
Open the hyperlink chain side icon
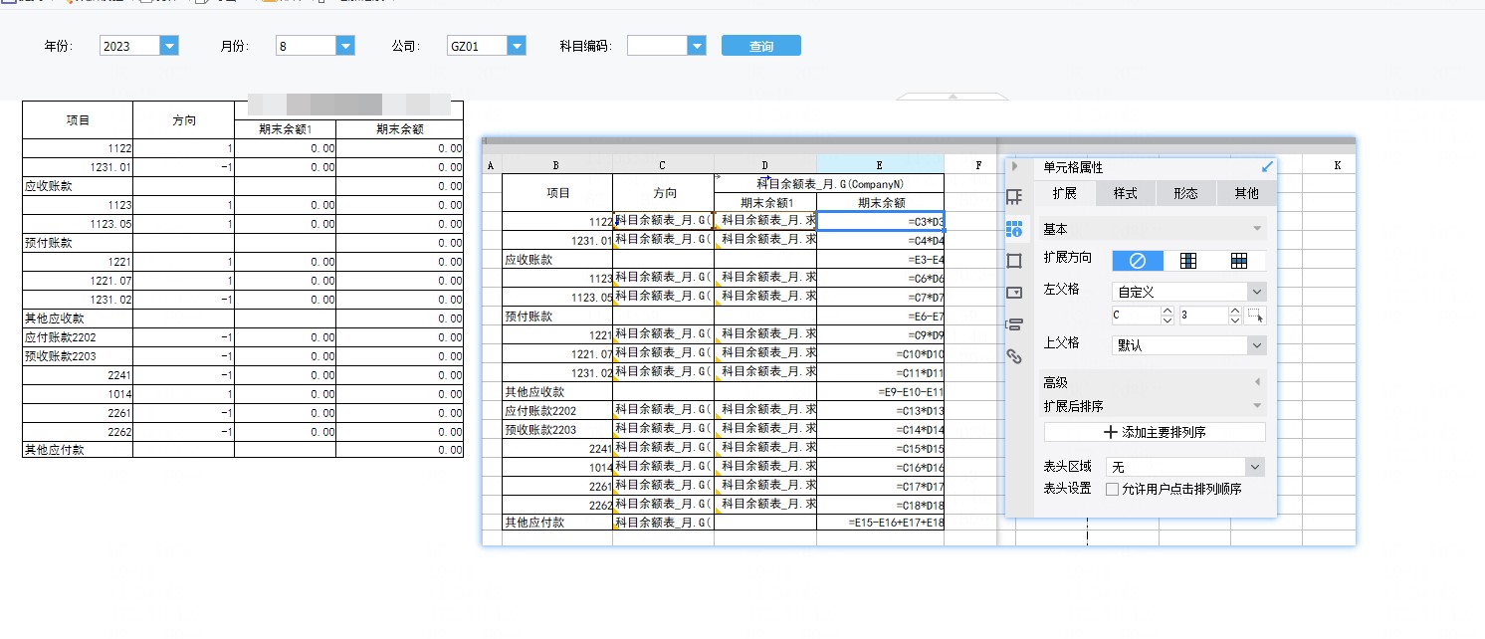click(x=1014, y=355)
